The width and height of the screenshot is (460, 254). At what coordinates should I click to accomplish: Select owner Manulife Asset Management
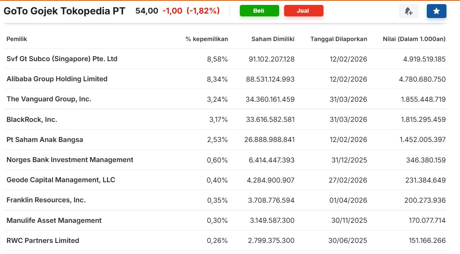54,220
